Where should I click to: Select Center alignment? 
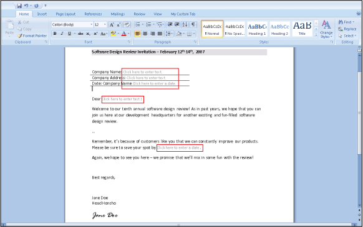coord(145,34)
